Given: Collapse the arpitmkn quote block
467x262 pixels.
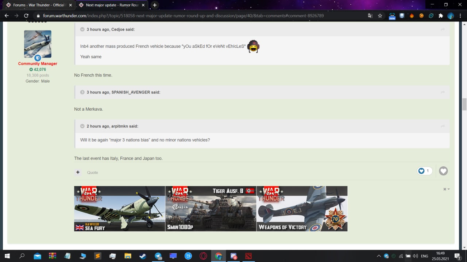Looking at the screenshot, I should pos(82,126).
